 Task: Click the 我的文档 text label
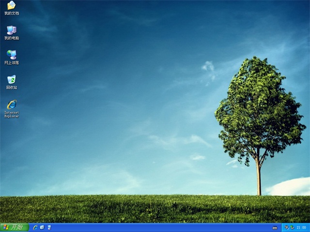(12, 14)
